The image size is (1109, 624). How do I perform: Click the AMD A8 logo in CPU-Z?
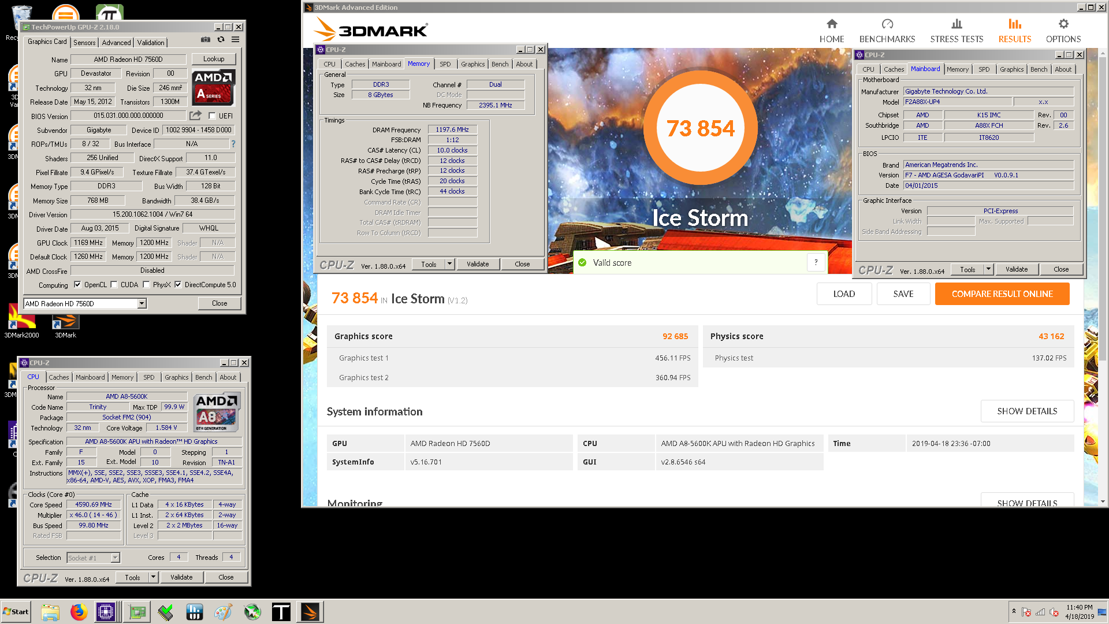point(217,413)
